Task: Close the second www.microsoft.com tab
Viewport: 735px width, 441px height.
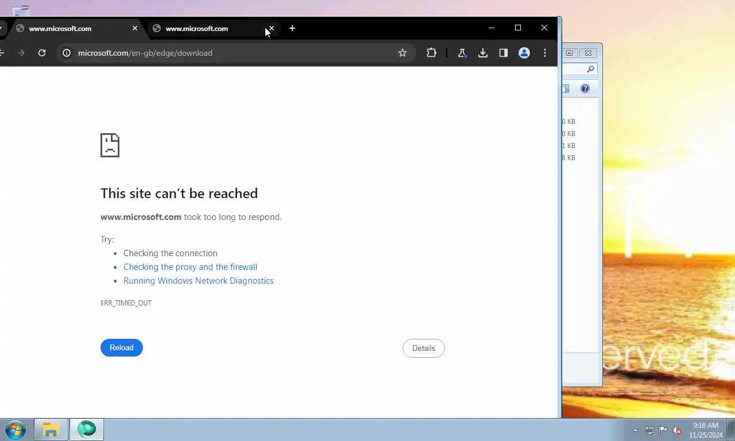Action: pos(272,28)
